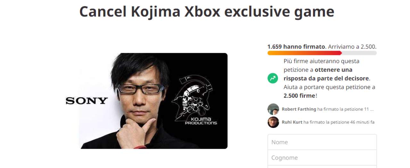Select the Robert Farthing name link
Viewport: 410px width, 168px height.
coord(299,109)
